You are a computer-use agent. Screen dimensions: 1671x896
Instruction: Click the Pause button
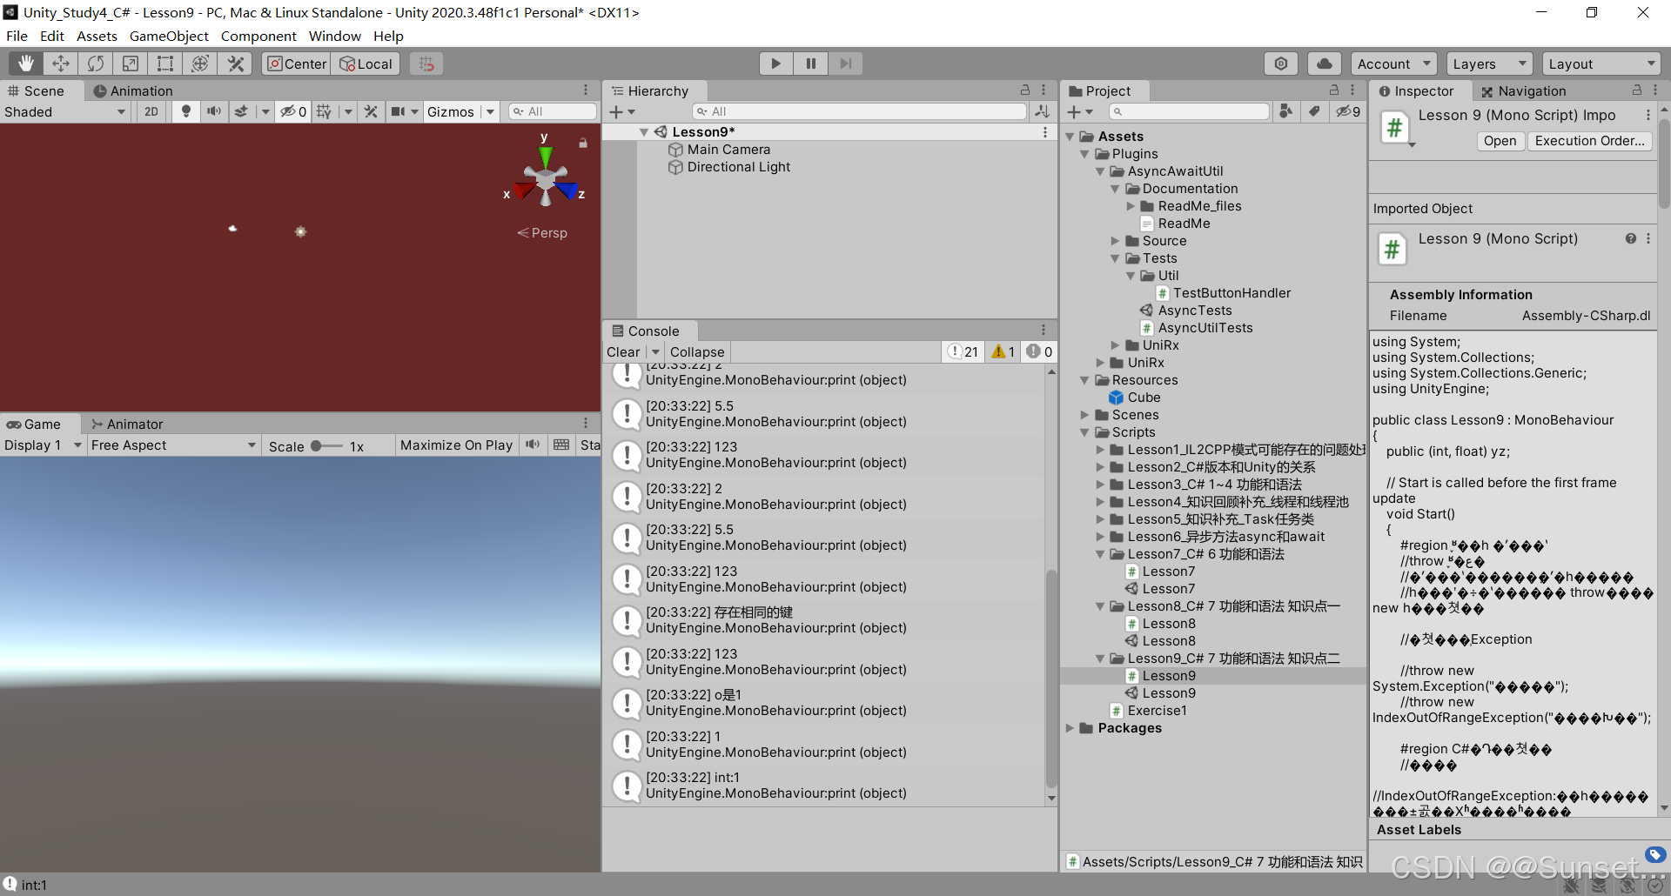pos(810,64)
